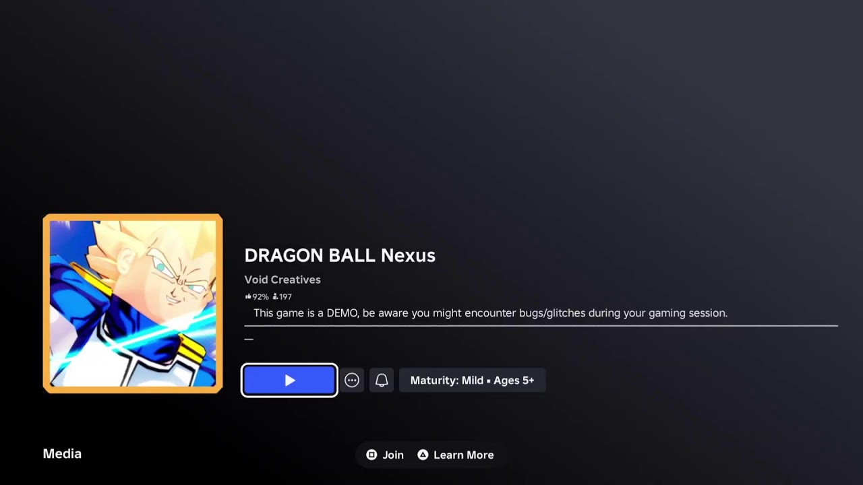
Task: Open the Maturity: Mild Ages 5+ details
Action: (x=472, y=381)
